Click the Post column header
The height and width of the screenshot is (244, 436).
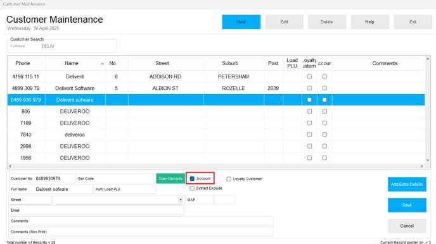[273, 63]
